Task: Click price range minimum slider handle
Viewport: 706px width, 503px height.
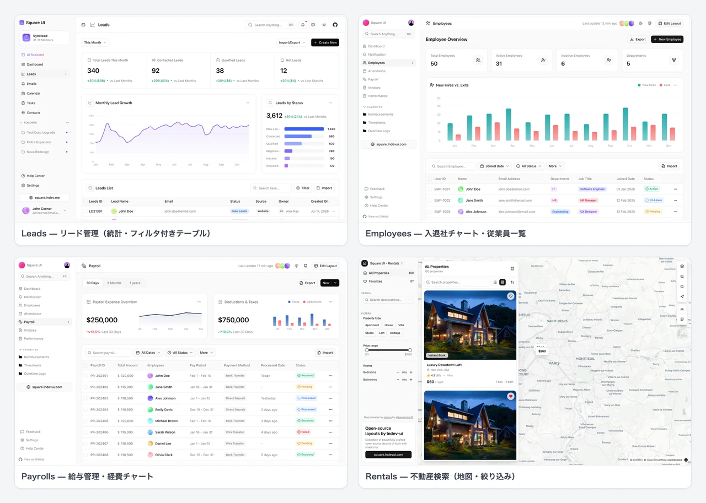Action: pyautogui.click(x=367, y=350)
